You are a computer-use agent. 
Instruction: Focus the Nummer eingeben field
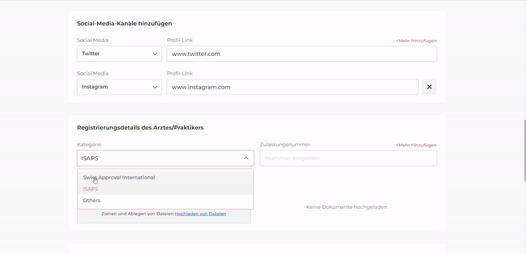tap(348, 158)
